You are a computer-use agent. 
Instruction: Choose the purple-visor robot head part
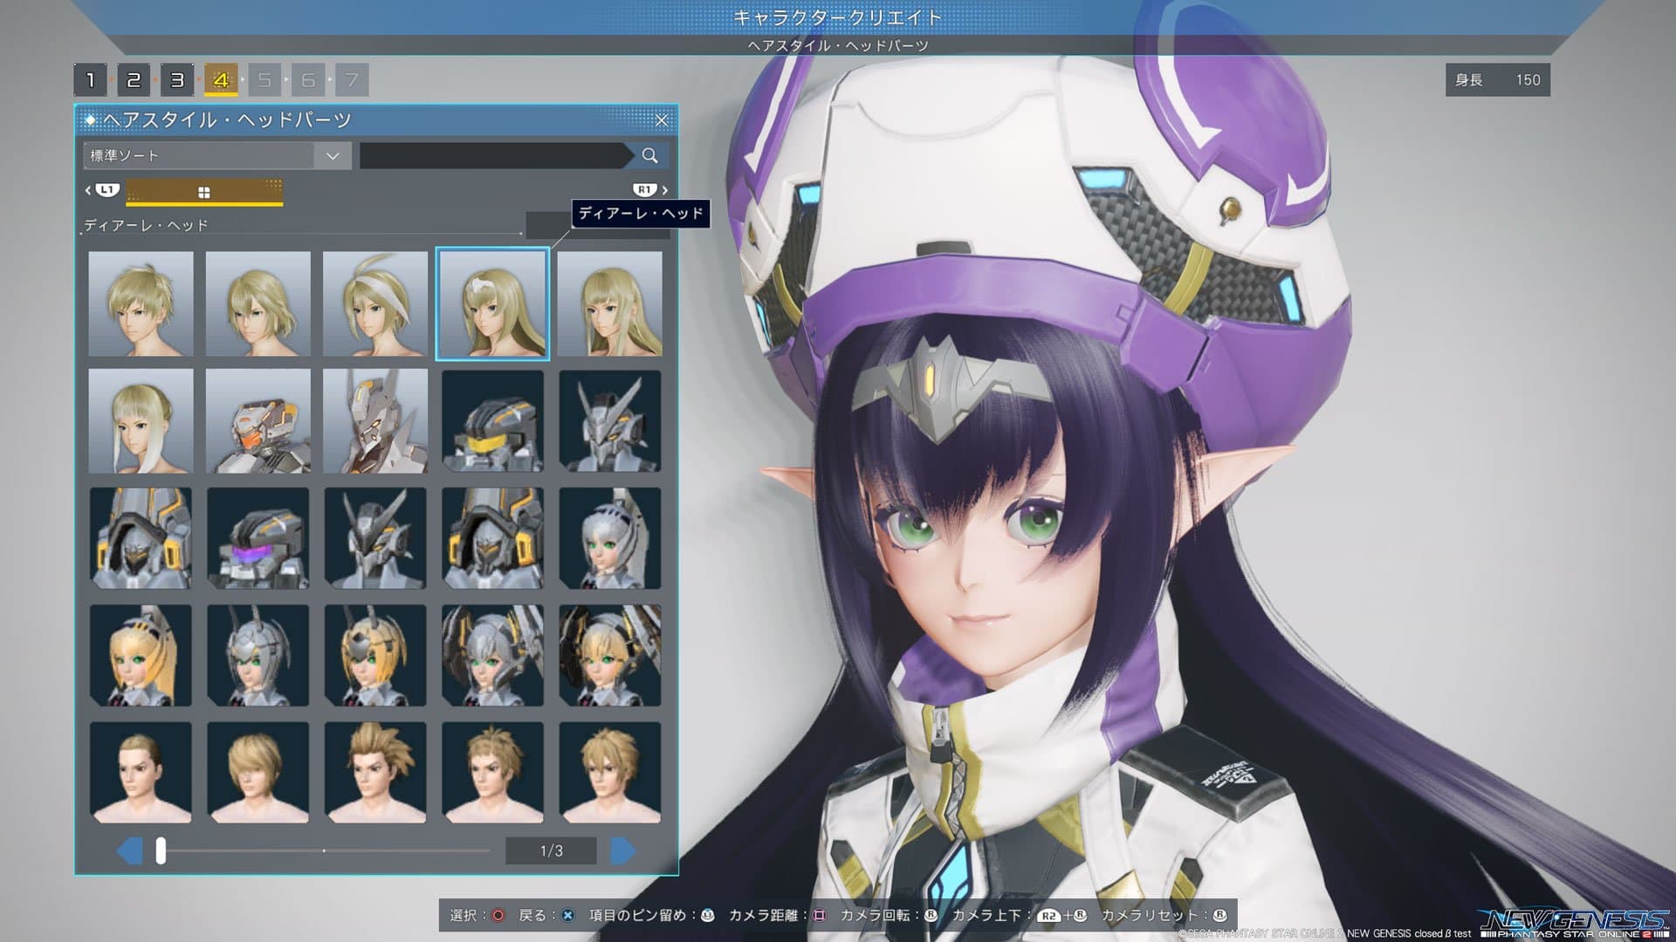click(258, 538)
